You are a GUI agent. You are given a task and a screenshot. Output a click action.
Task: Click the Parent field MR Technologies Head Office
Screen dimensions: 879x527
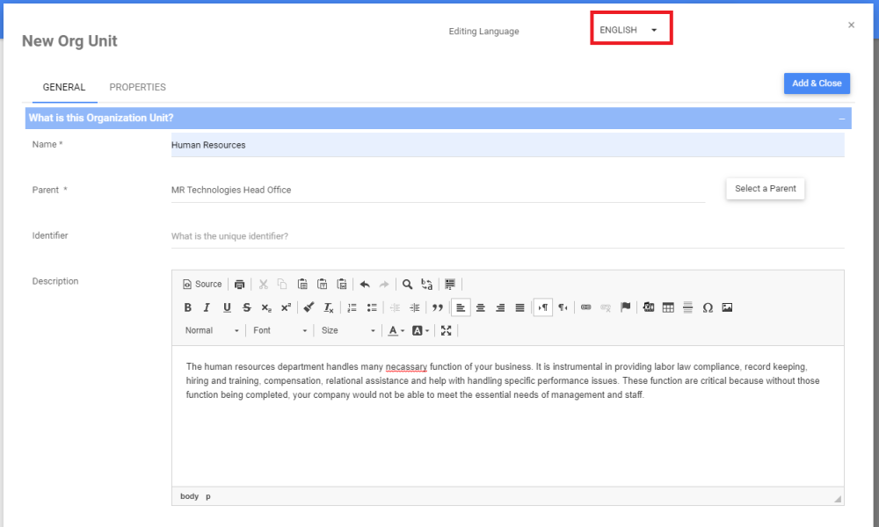click(438, 191)
